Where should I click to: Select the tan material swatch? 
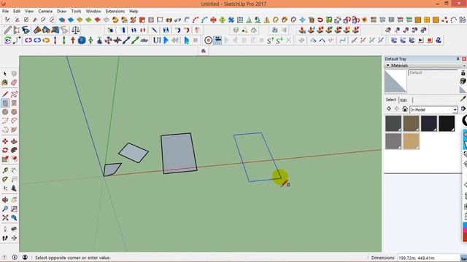point(411,140)
